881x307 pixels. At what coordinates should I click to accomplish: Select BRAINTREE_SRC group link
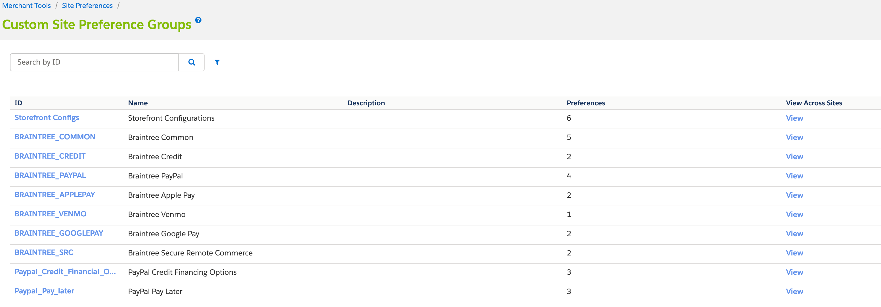[44, 252]
